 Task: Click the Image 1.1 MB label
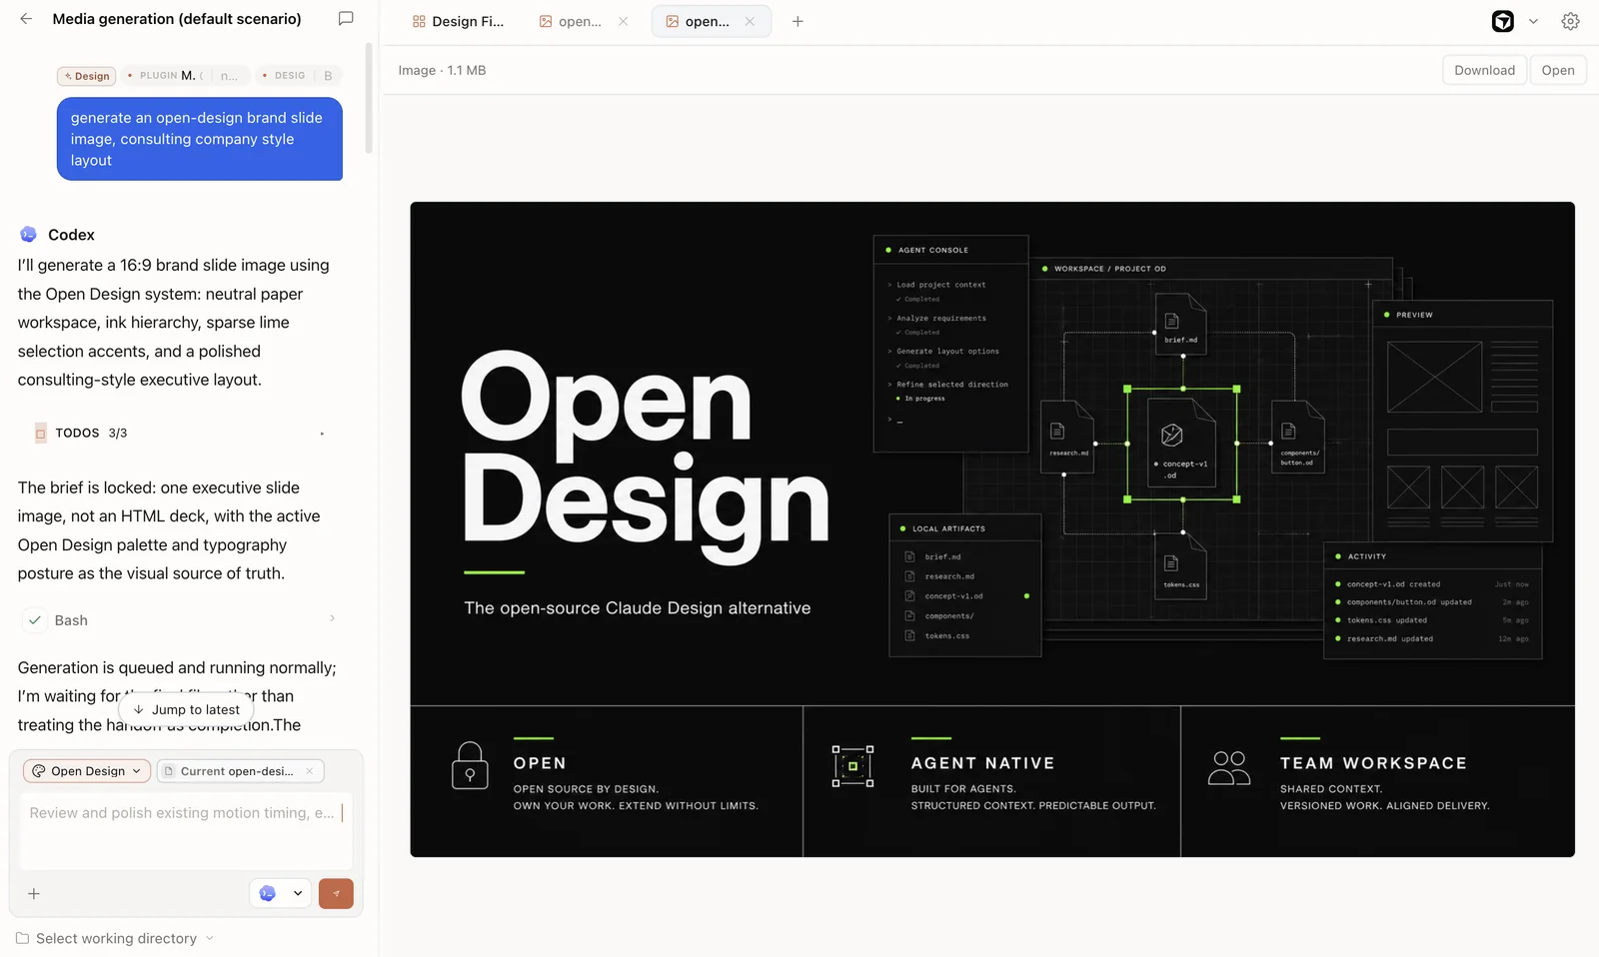click(x=442, y=70)
